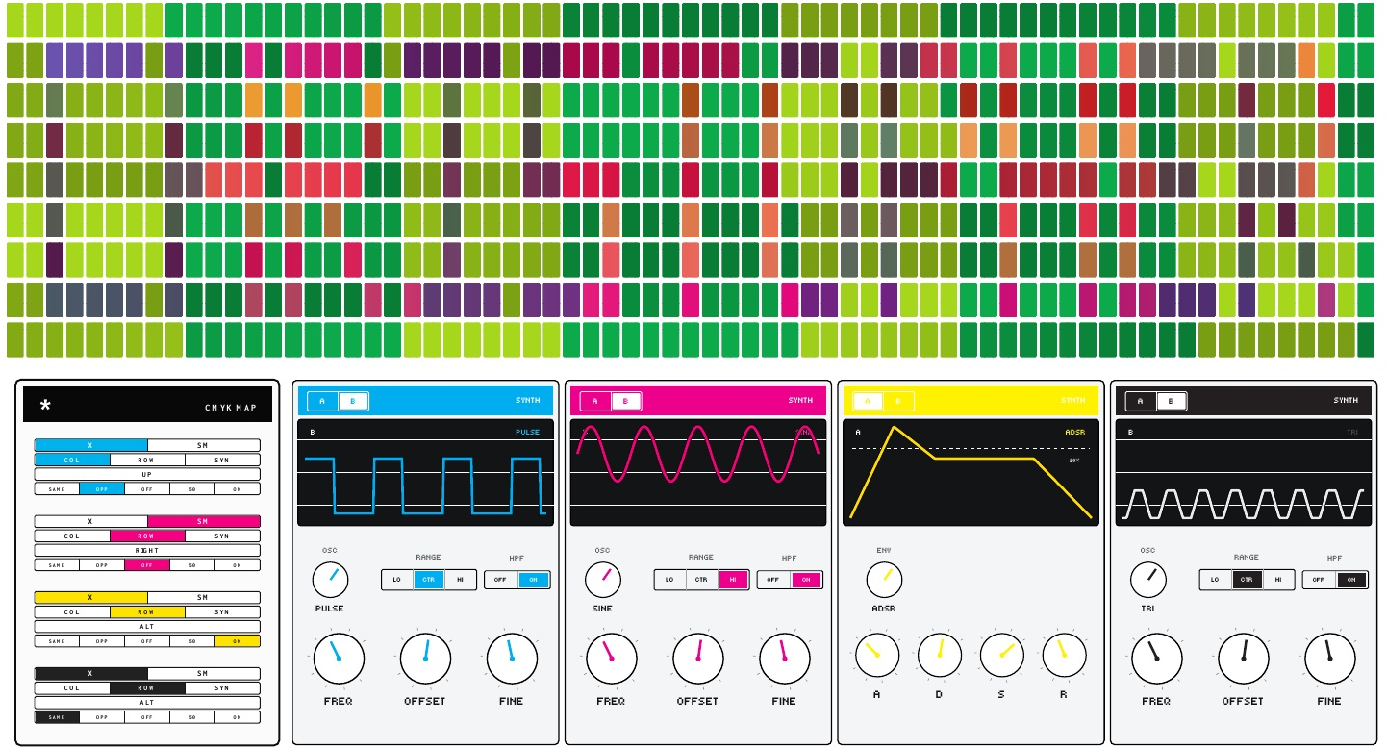Select OPP in the magenta map group
1387x748 pixels.
coord(102,564)
